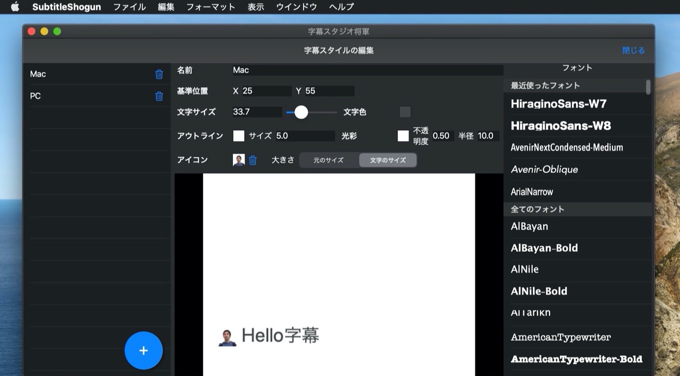This screenshot has width=680, height=376.
Task: Open the ヘルプ menu
Action: pyautogui.click(x=341, y=7)
